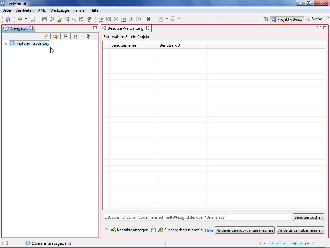Enable the Kontakte anzeigen checkbox
Screen dimensions: 330x248
[106, 230]
